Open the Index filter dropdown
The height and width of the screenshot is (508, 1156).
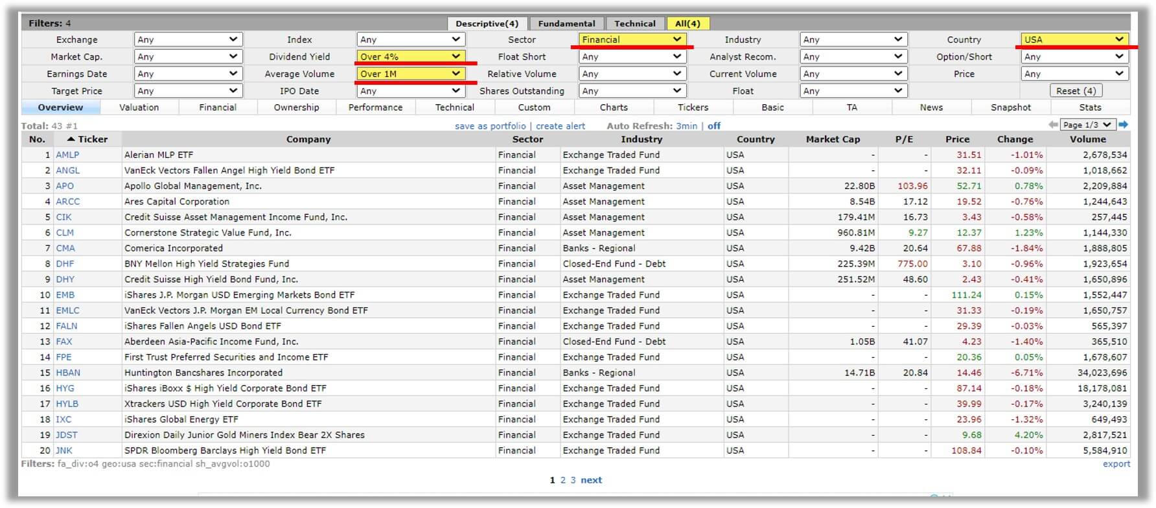tap(410, 39)
